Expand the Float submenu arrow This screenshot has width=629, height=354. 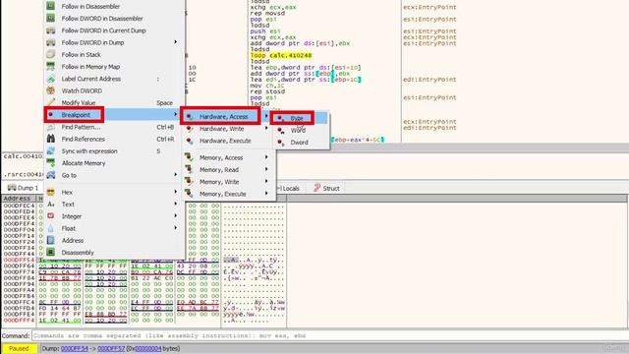(x=175, y=227)
